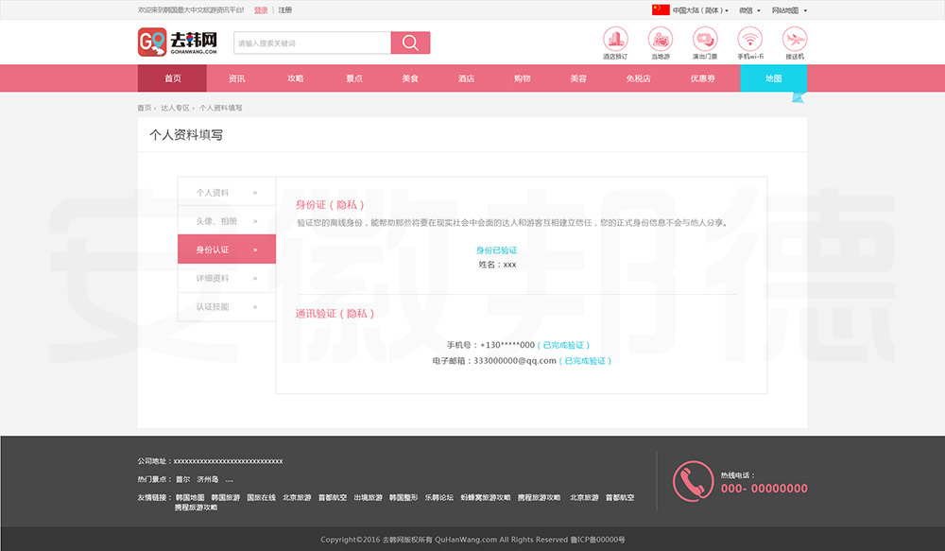Select the mobile Wi-Fi (手机wi-fi) icon
Viewport: 945px width, 551px height.
(x=750, y=40)
